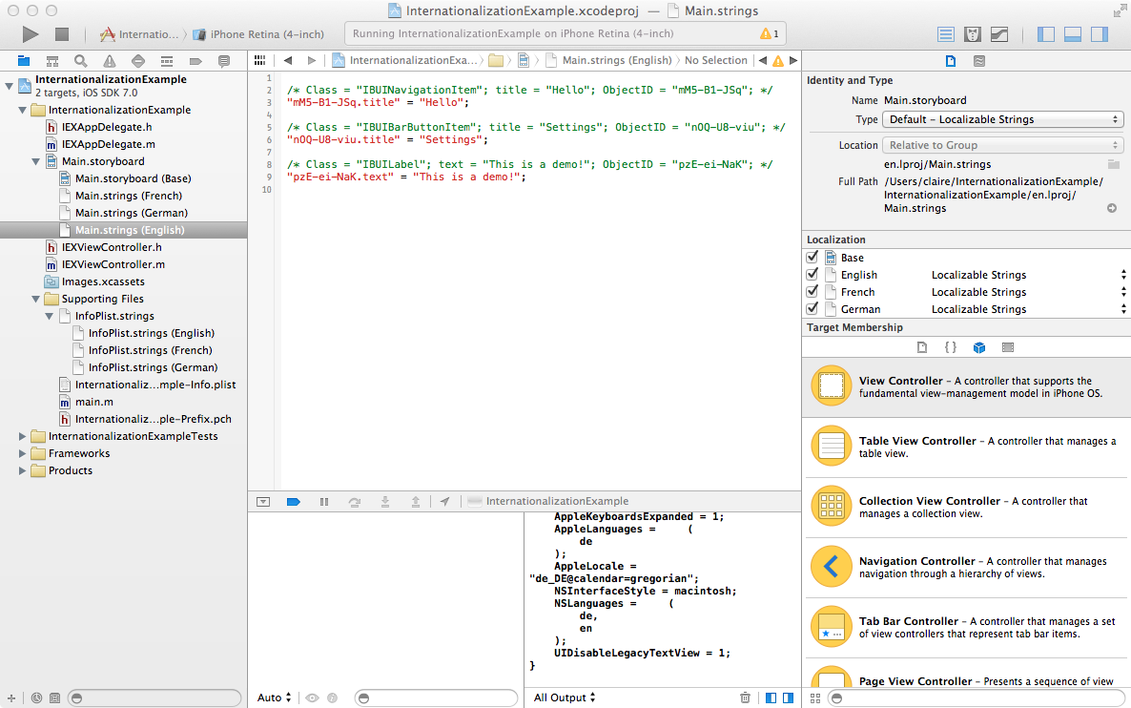
Task: Toggle the Navigator pane visibility
Action: point(1046,34)
